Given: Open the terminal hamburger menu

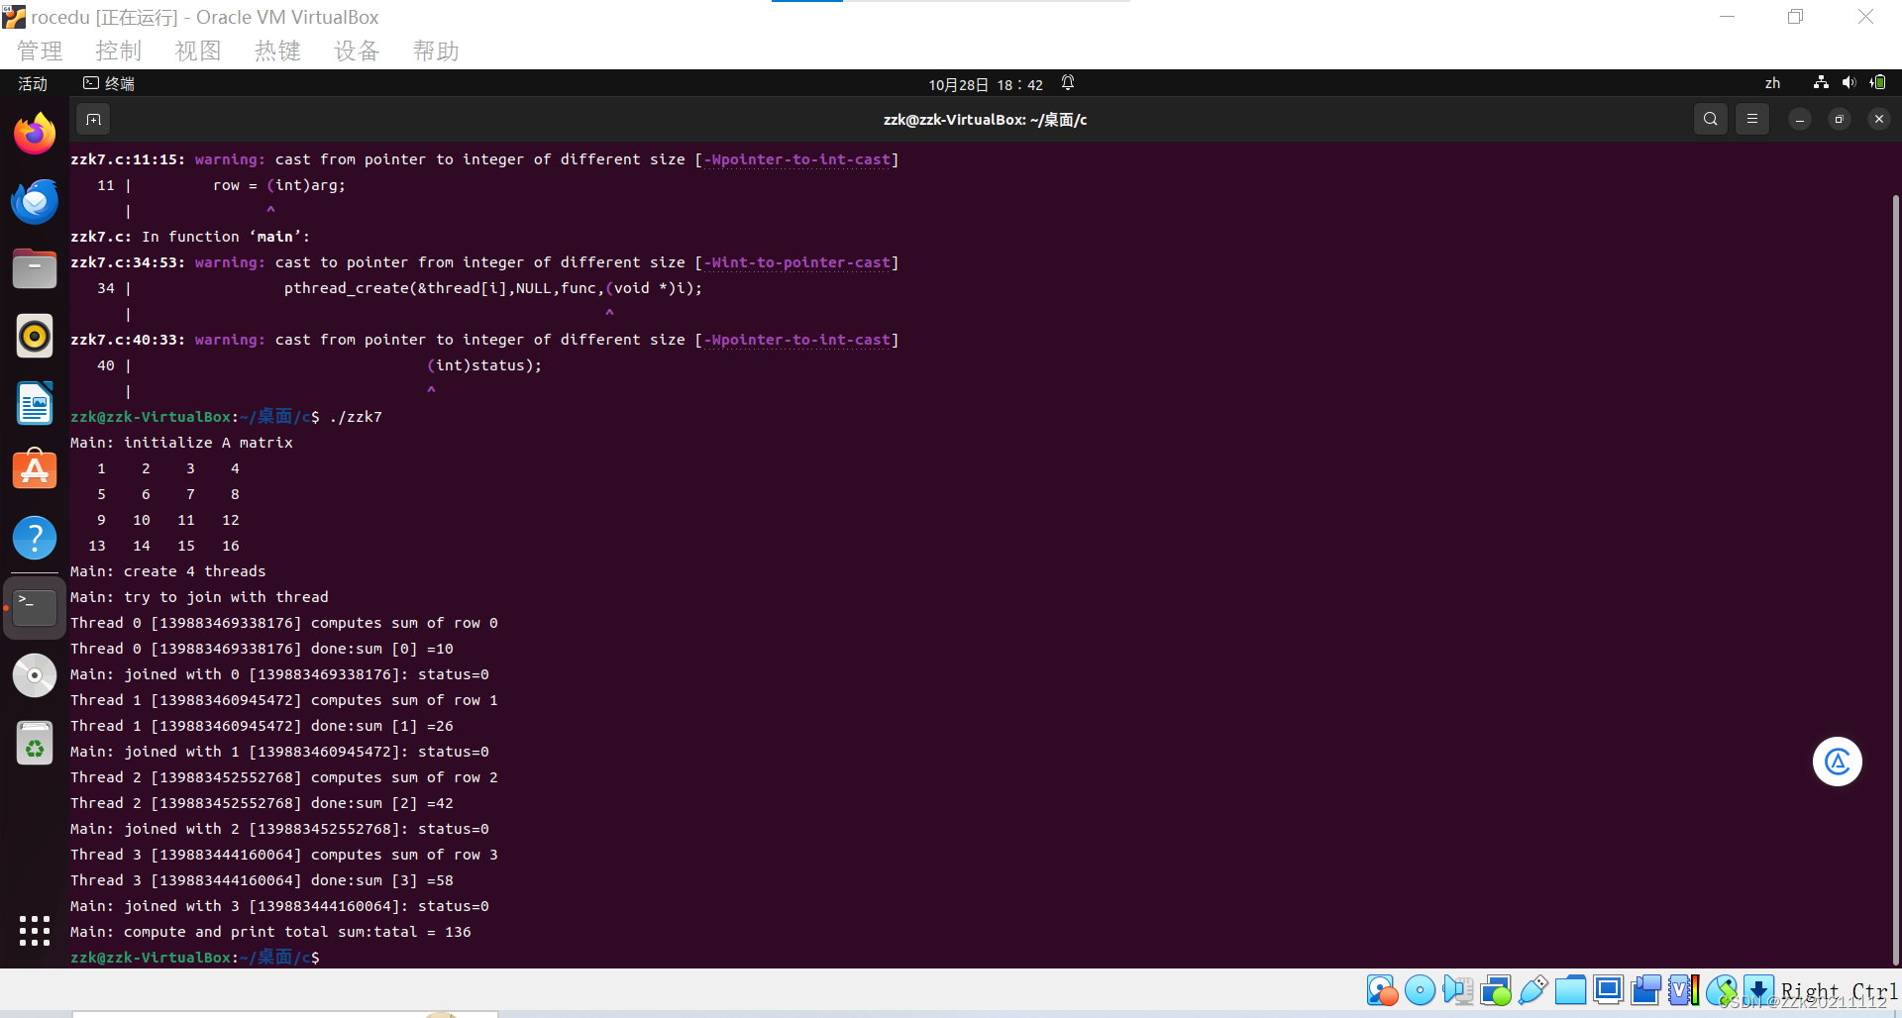Looking at the screenshot, I should (1752, 119).
